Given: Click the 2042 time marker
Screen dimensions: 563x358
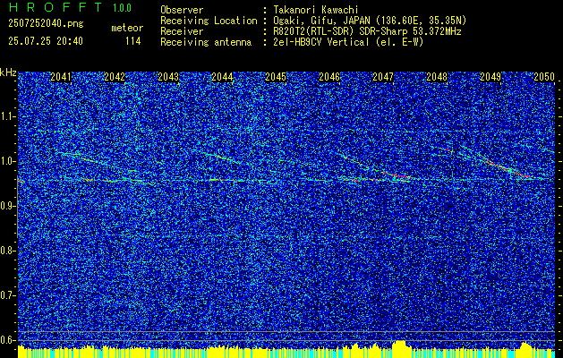Looking at the screenshot, I should tap(115, 77).
